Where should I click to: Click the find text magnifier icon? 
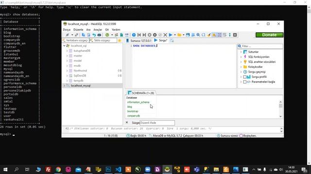198,35
